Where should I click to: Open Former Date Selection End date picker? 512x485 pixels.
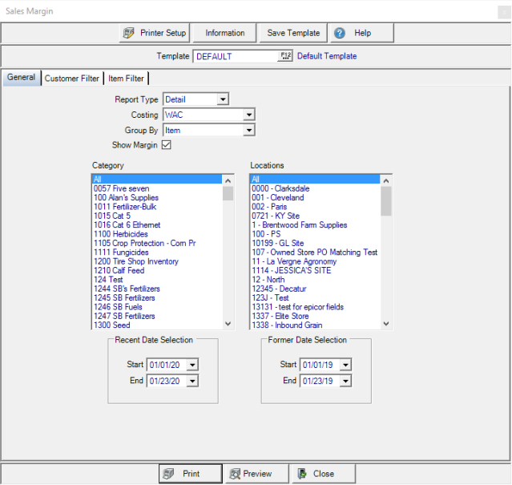pyautogui.click(x=345, y=381)
